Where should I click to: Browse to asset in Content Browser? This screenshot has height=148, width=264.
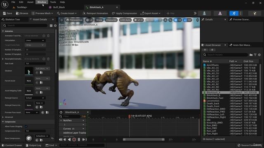point(22,13)
